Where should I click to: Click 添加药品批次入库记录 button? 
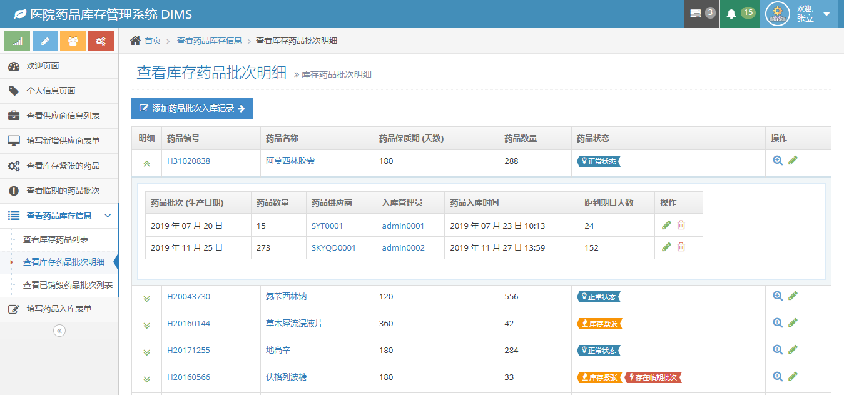pyautogui.click(x=192, y=108)
